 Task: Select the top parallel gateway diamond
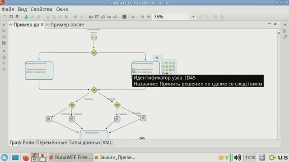[94, 53]
